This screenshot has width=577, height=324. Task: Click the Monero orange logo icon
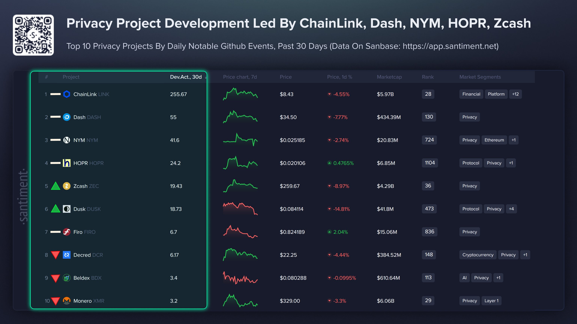click(x=67, y=301)
